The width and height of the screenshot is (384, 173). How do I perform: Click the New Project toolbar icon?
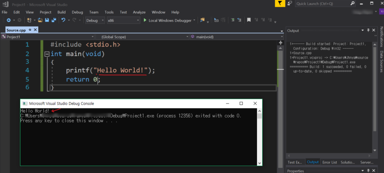30,21
